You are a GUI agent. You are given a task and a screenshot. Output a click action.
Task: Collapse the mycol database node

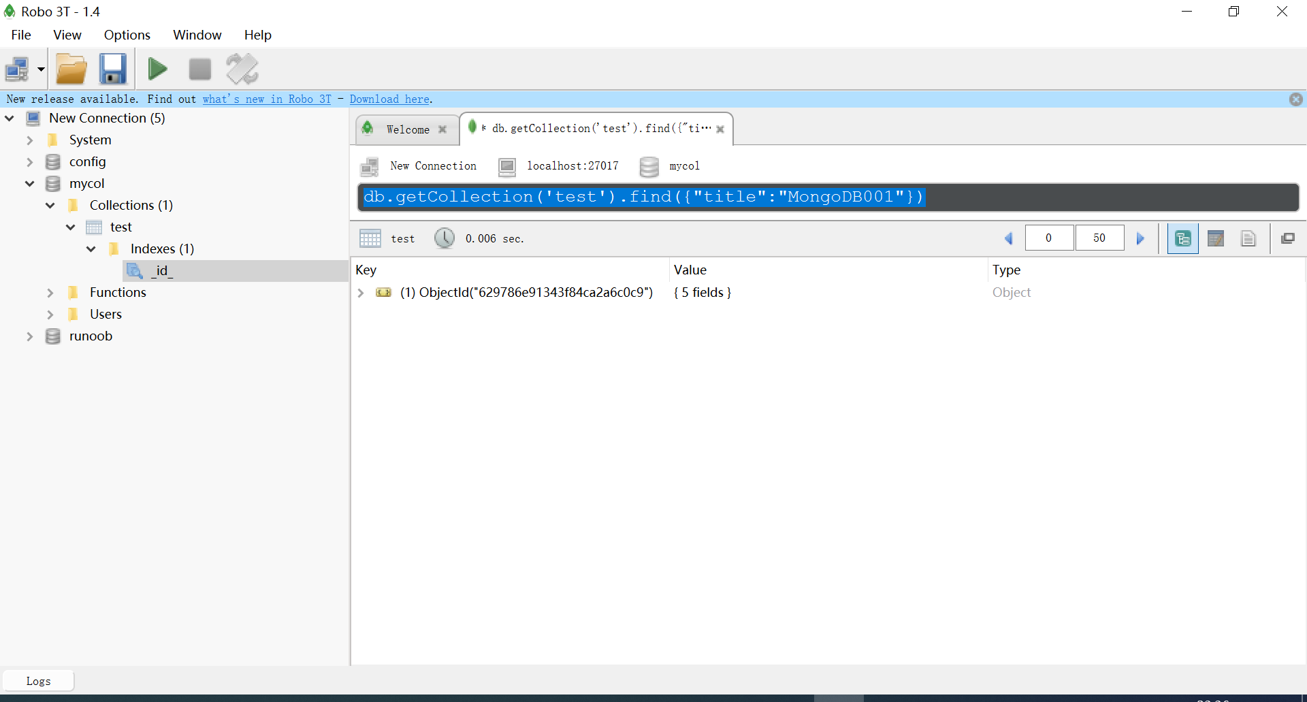(30, 184)
